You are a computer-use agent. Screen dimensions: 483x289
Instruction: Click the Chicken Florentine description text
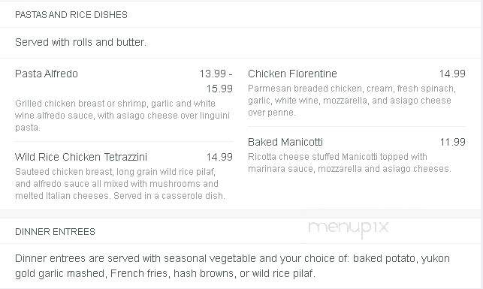point(352,101)
